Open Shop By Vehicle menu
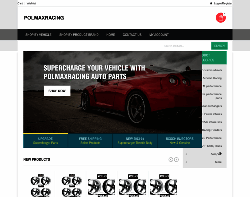 [x=38, y=35]
